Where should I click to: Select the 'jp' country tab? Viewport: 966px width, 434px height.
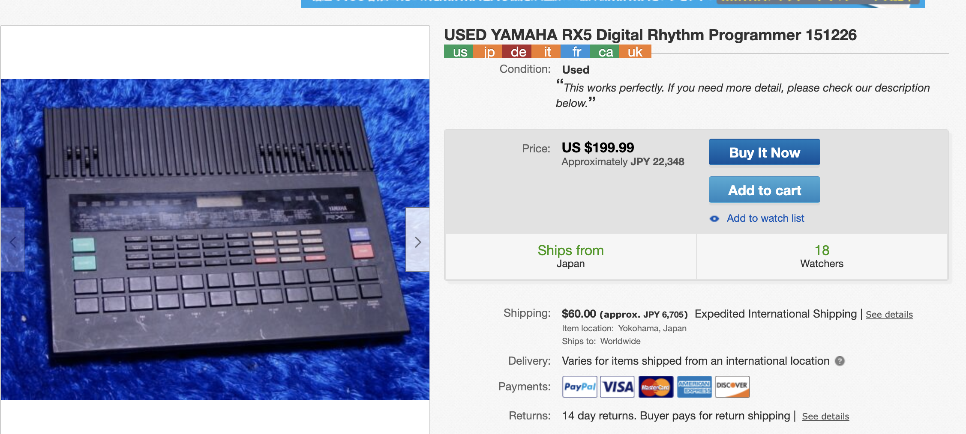point(488,51)
